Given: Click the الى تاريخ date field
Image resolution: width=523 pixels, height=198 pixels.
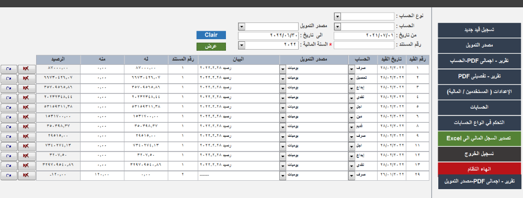Looking at the screenshot, I should (268, 36).
